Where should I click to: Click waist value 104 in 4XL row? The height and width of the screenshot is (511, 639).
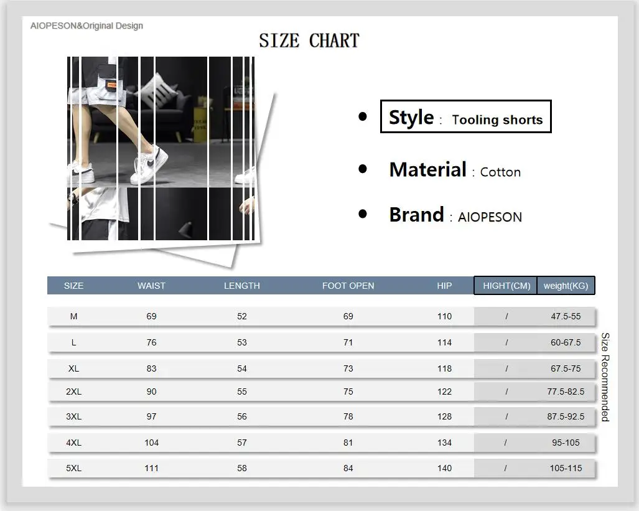152,443
